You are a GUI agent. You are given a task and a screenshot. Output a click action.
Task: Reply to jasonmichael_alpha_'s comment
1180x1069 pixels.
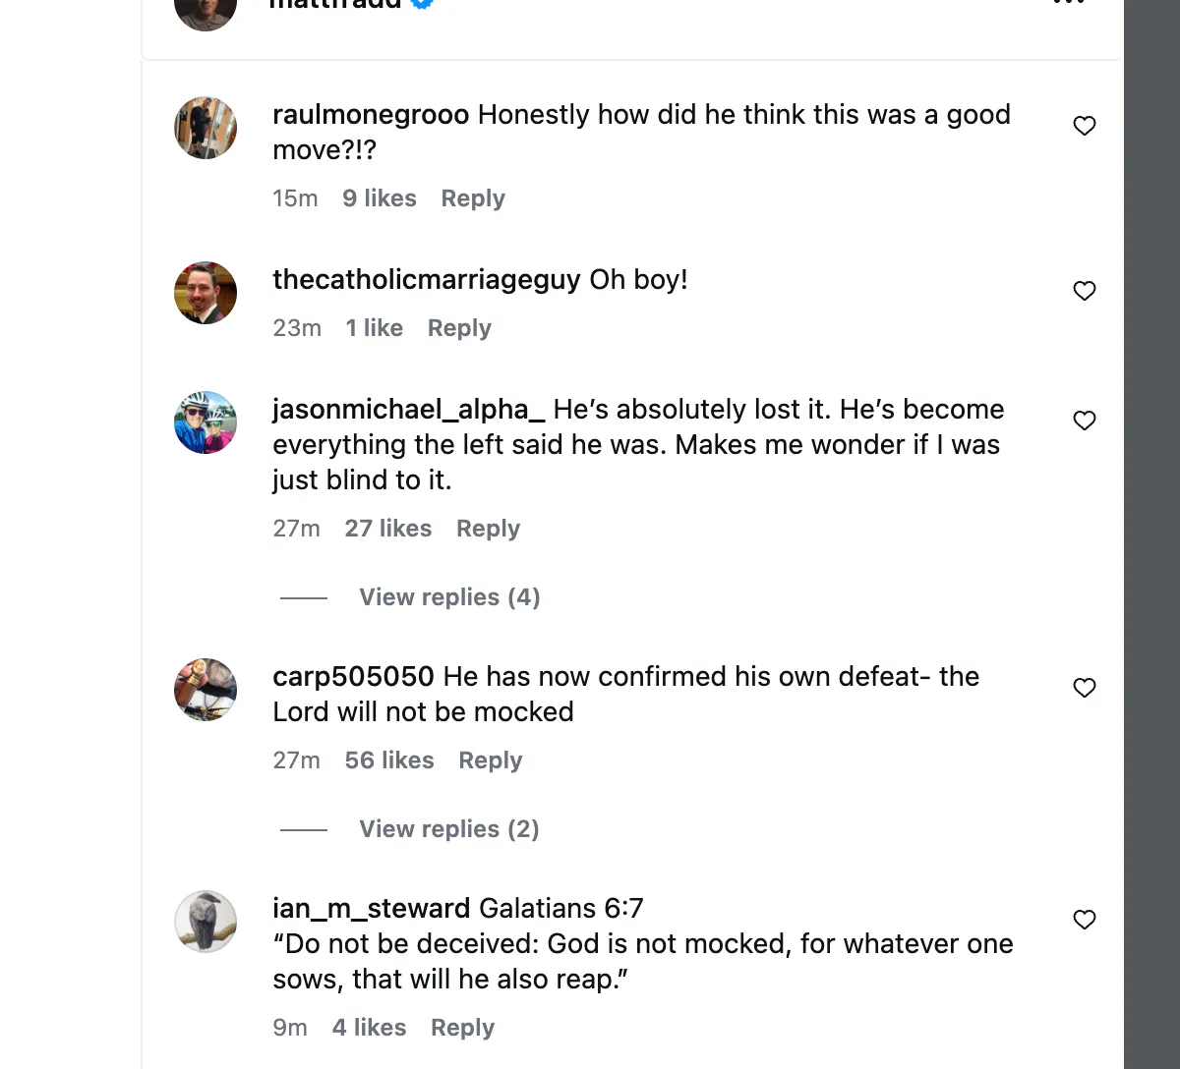488,529
